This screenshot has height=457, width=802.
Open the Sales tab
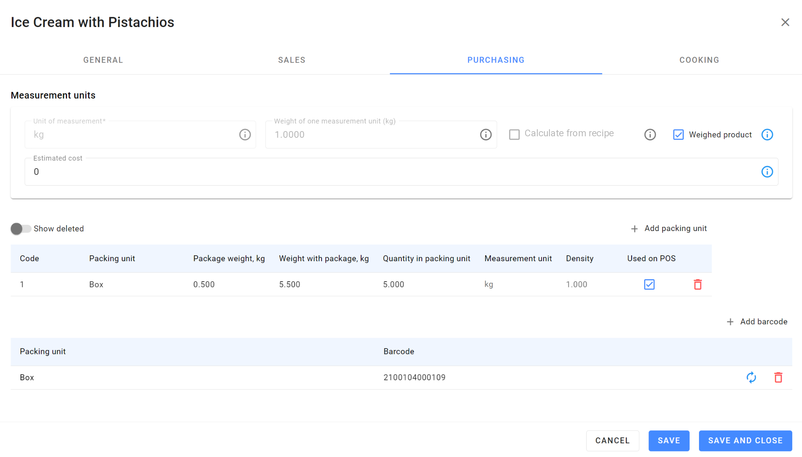[292, 60]
